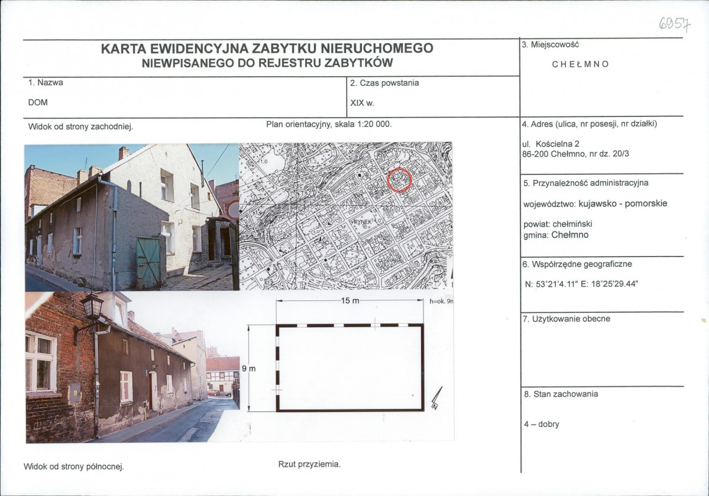The height and width of the screenshot is (496, 709).
Task: Click the red circle on the orientation map
Action: (x=399, y=180)
